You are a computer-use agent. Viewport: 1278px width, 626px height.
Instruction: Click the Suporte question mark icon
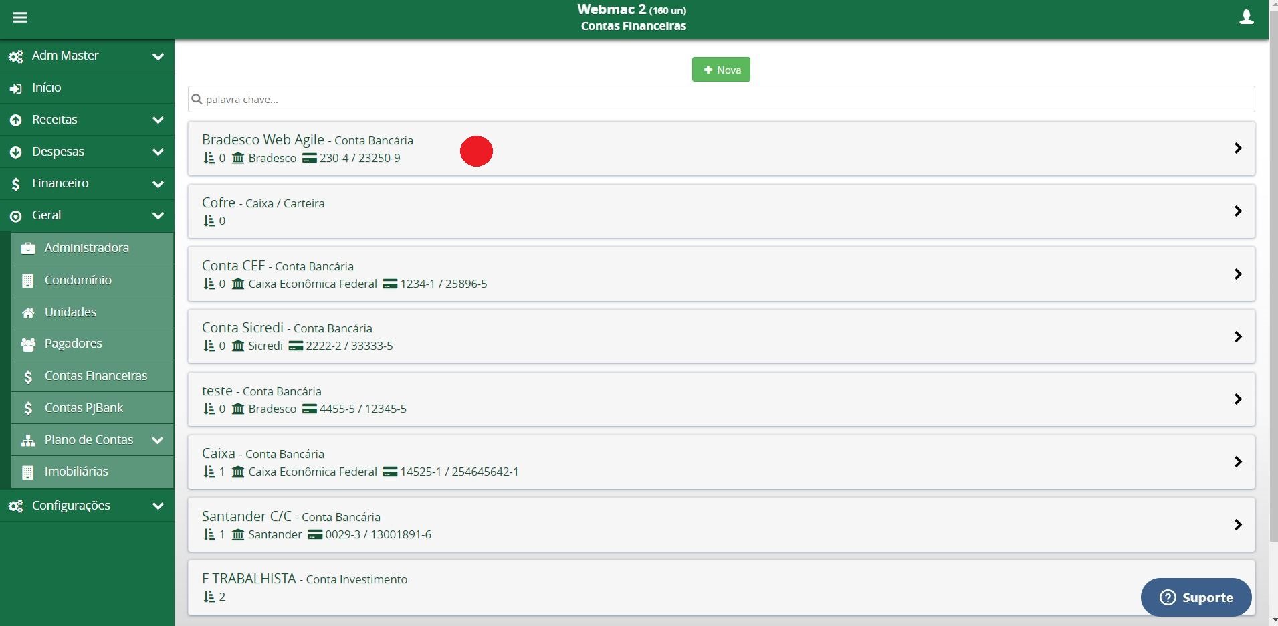click(1168, 597)
